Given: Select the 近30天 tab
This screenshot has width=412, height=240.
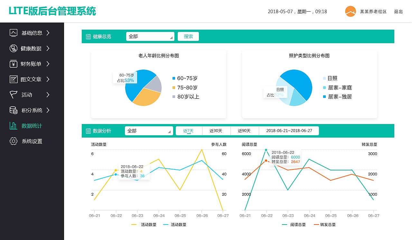Looking at the screenshot, I should [x=216, y=131].
